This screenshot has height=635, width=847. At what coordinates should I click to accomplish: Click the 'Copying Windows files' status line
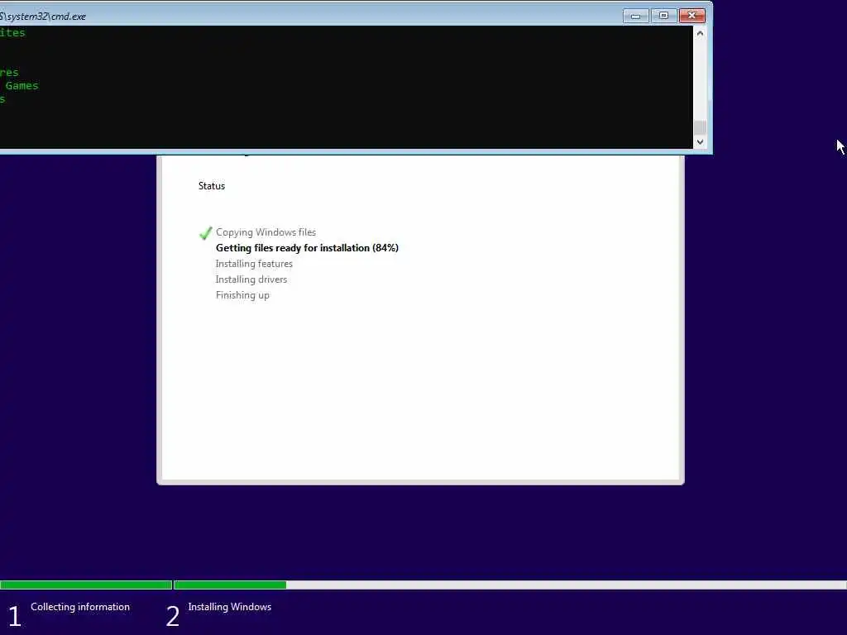pyautogui.click(x=266, y=232)
